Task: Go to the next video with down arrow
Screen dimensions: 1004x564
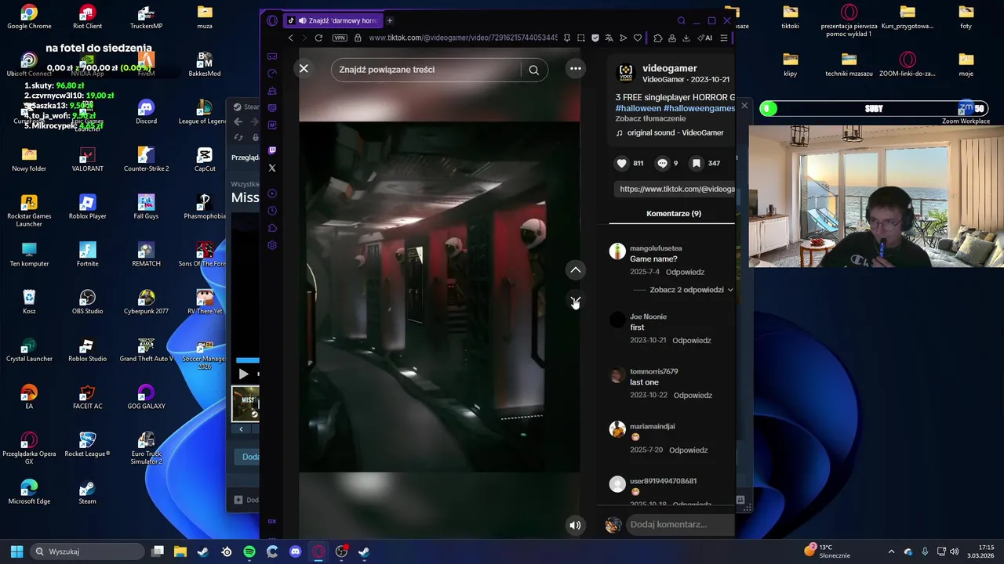Action: 576,302
